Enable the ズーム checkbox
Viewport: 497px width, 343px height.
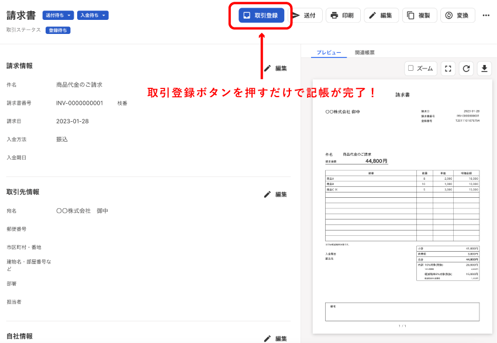point(411,68)
